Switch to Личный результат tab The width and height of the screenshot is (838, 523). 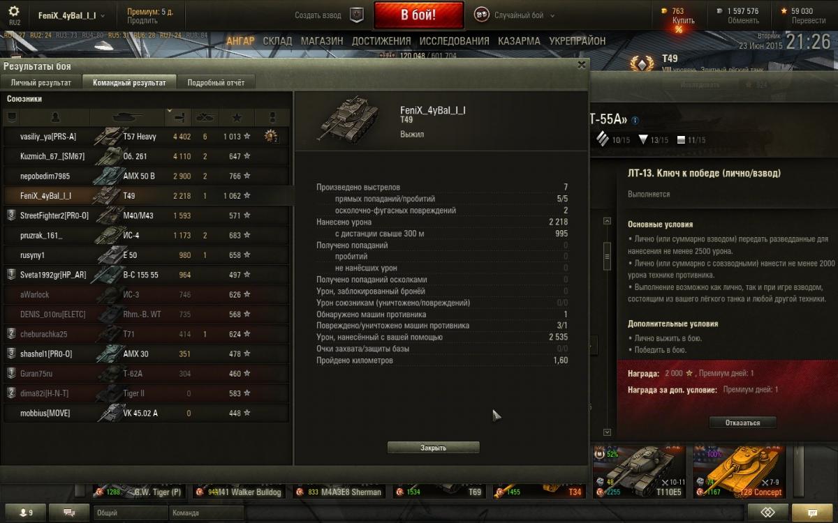point(41,82)
